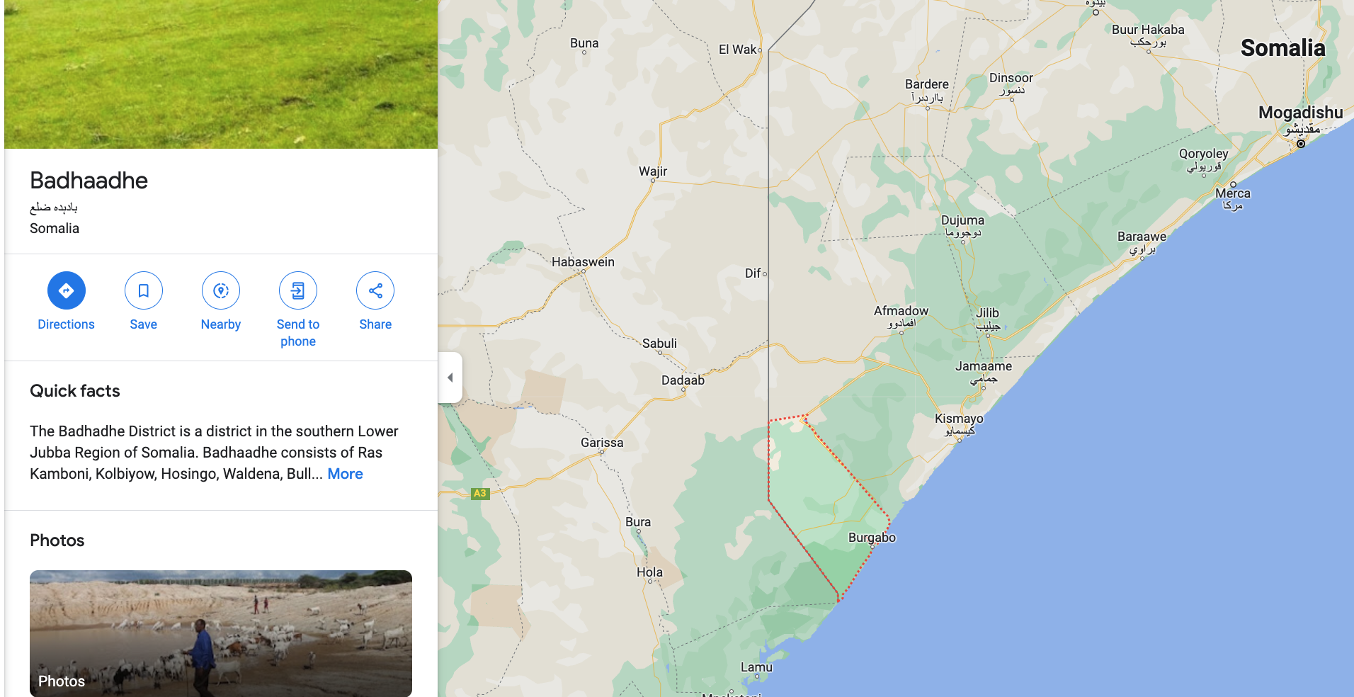Screen dimensions: 1354x697
Task: Click Jilib label on the map
Action: pyautogui.click(x=987, y=313)
